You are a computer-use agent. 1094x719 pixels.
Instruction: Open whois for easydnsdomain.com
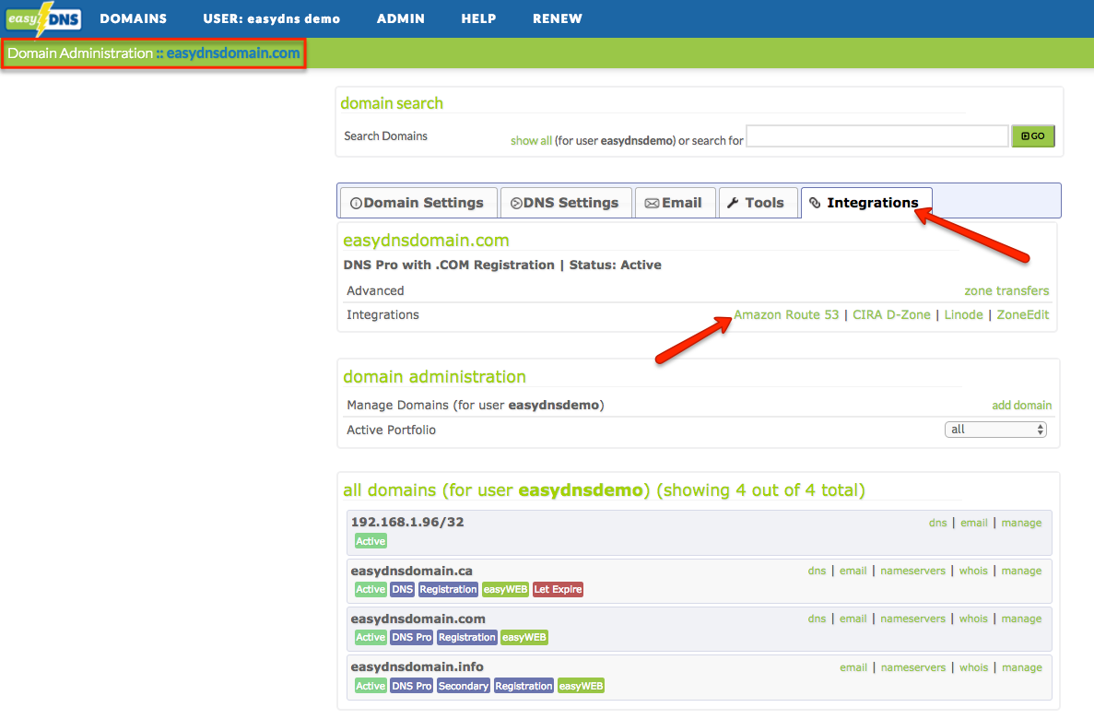coord(972,619)
